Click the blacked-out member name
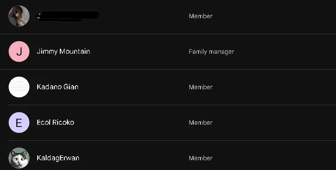Viewport: 336px width, 170px height. [x=68, y=16]
